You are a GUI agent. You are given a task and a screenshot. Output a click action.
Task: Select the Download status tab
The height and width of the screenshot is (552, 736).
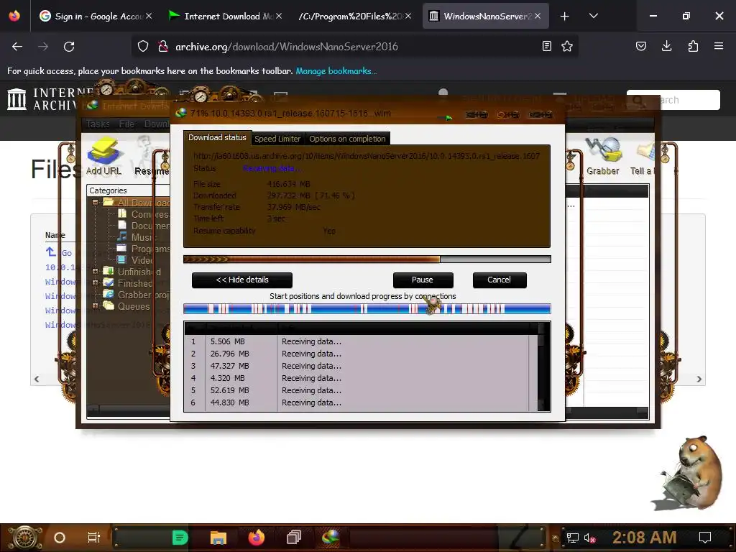click(217, 137)
